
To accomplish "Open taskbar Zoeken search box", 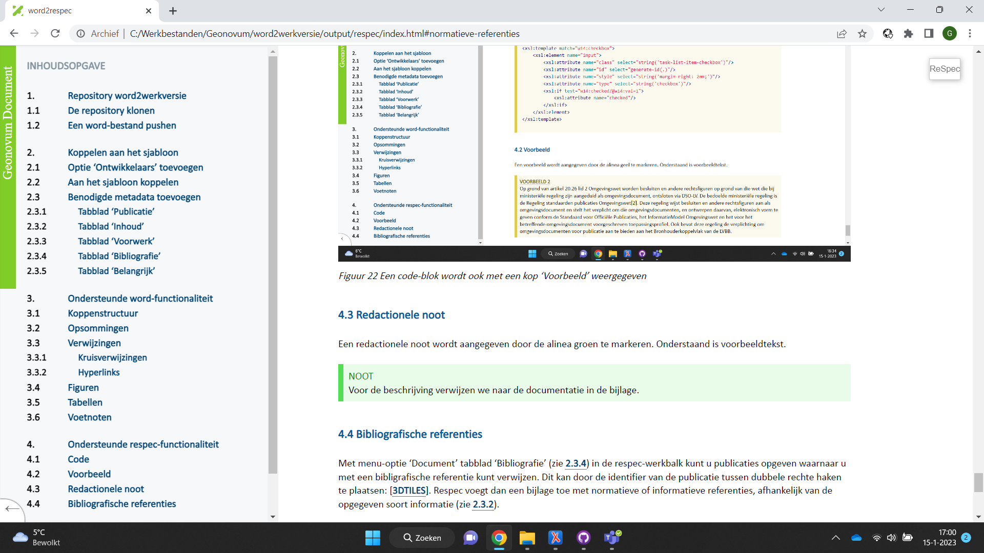I will pos(422,538).
